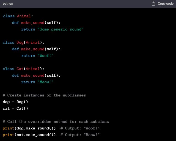This screenshot has width=176, height=141.
Task: Click comment "# Create instances of the subclasses"
Action: tap(44, 95)
